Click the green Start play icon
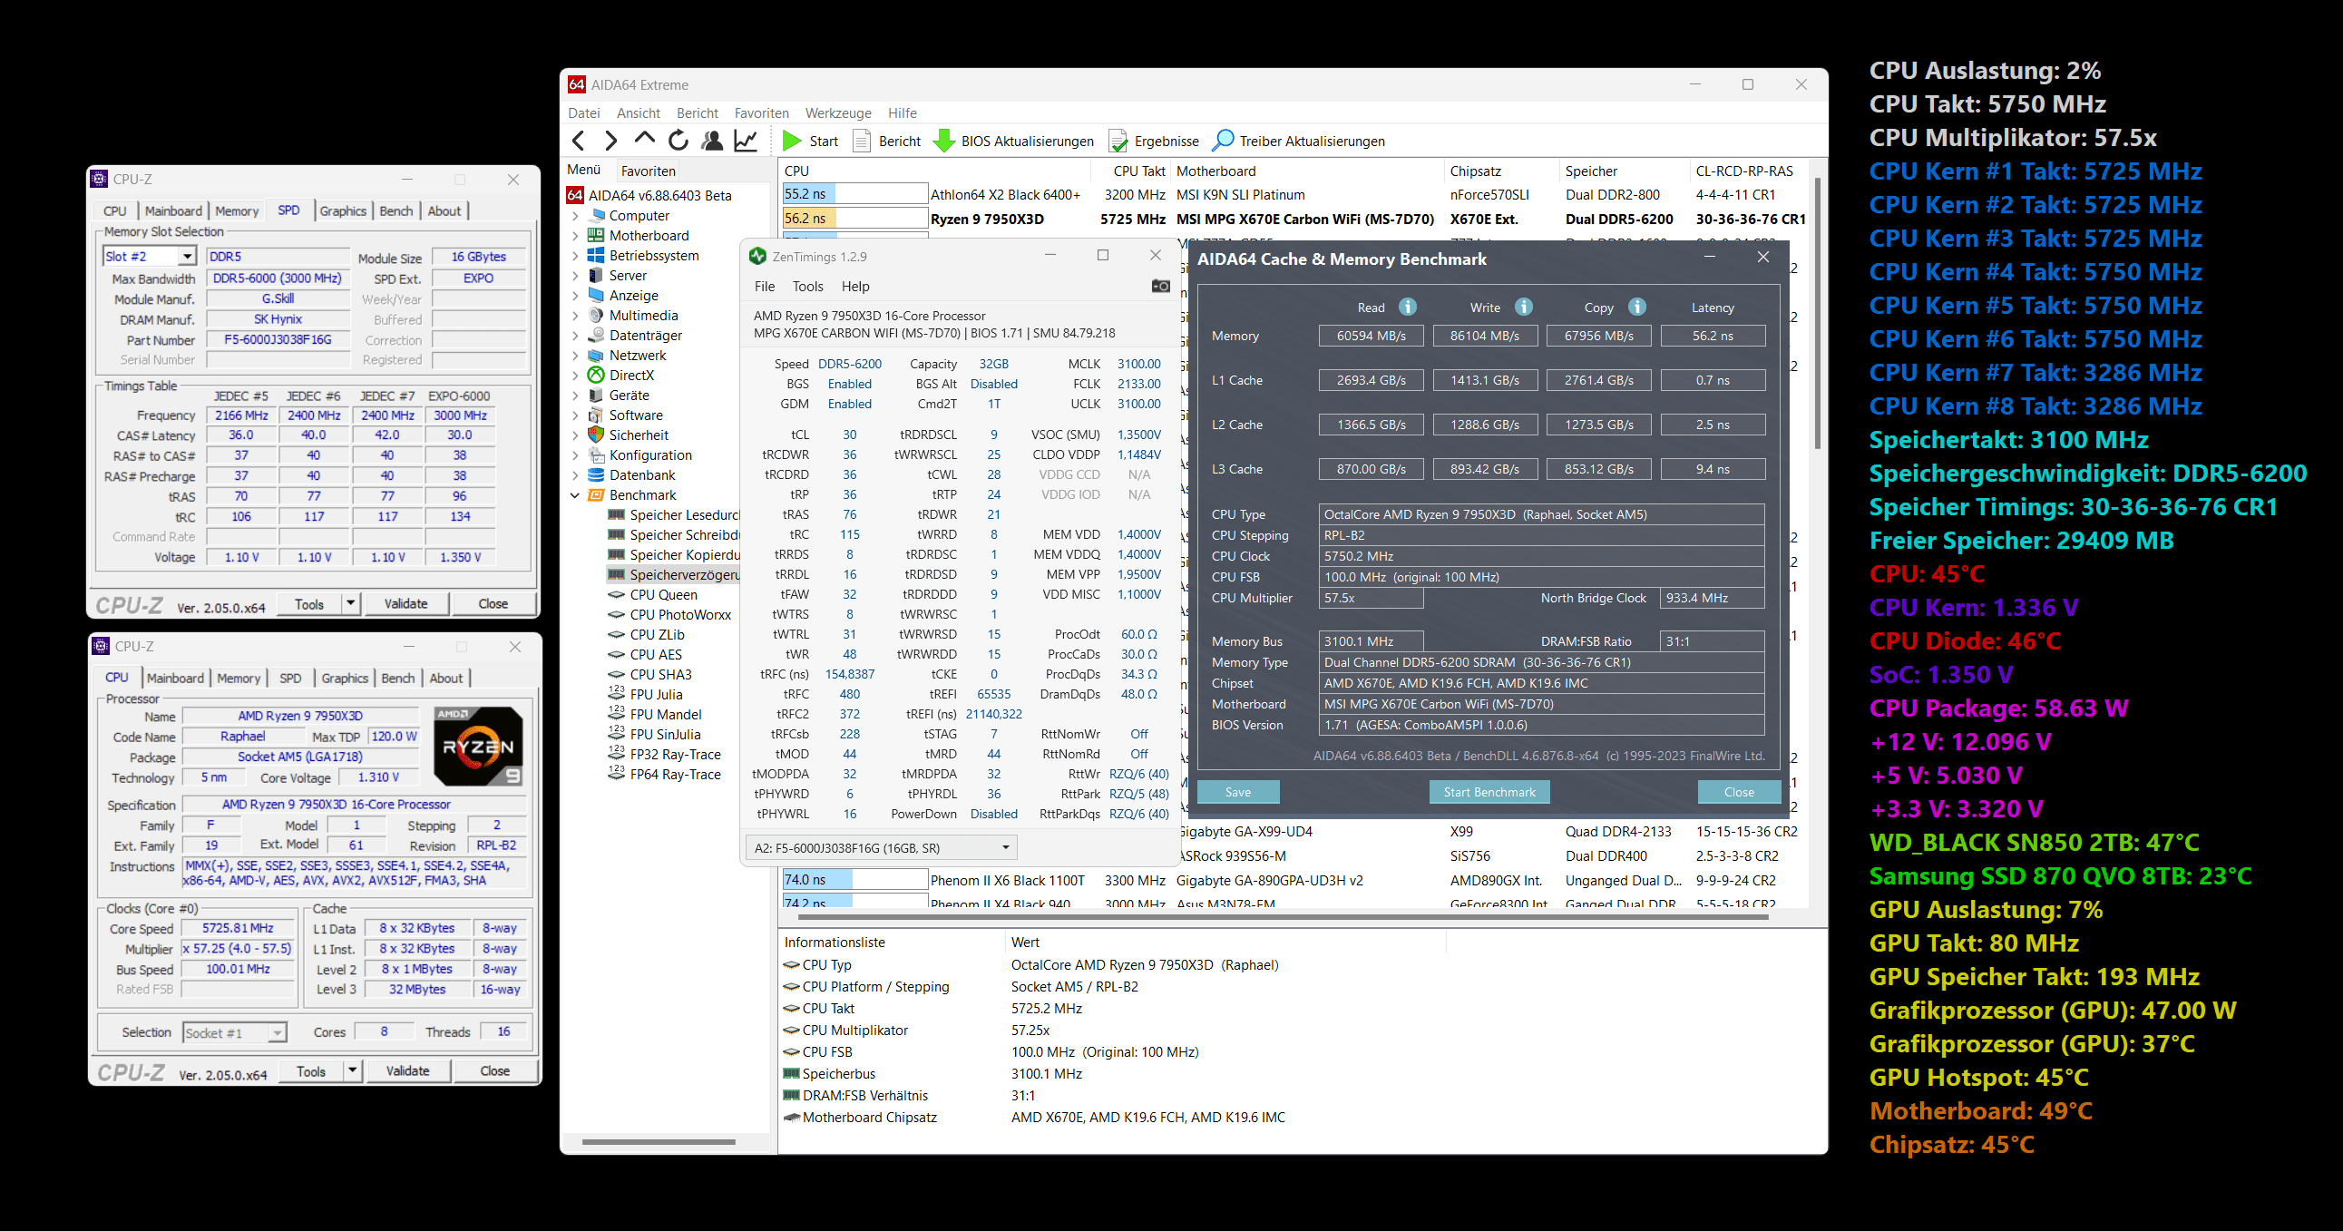 (792, 141)
